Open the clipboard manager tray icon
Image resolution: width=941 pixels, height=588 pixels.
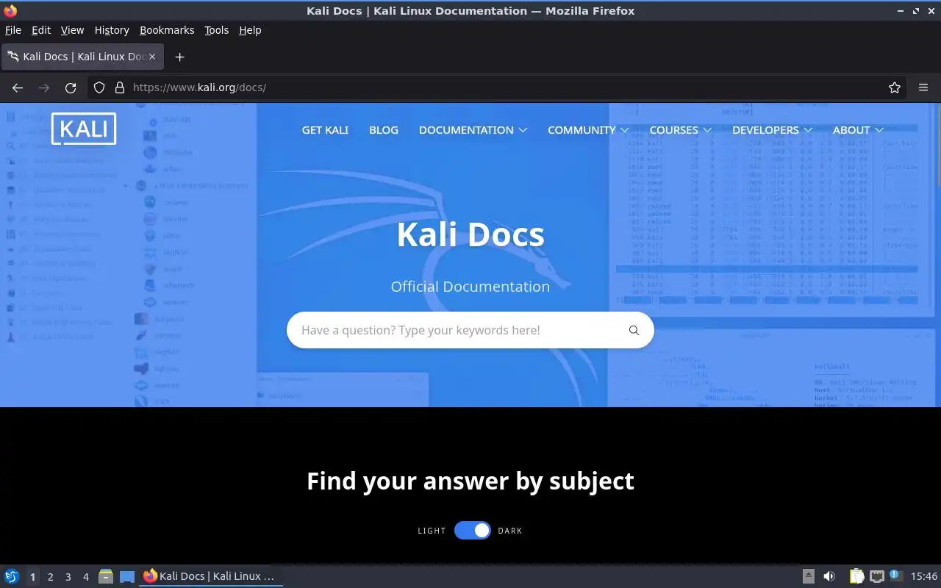(x=857, y=576)
